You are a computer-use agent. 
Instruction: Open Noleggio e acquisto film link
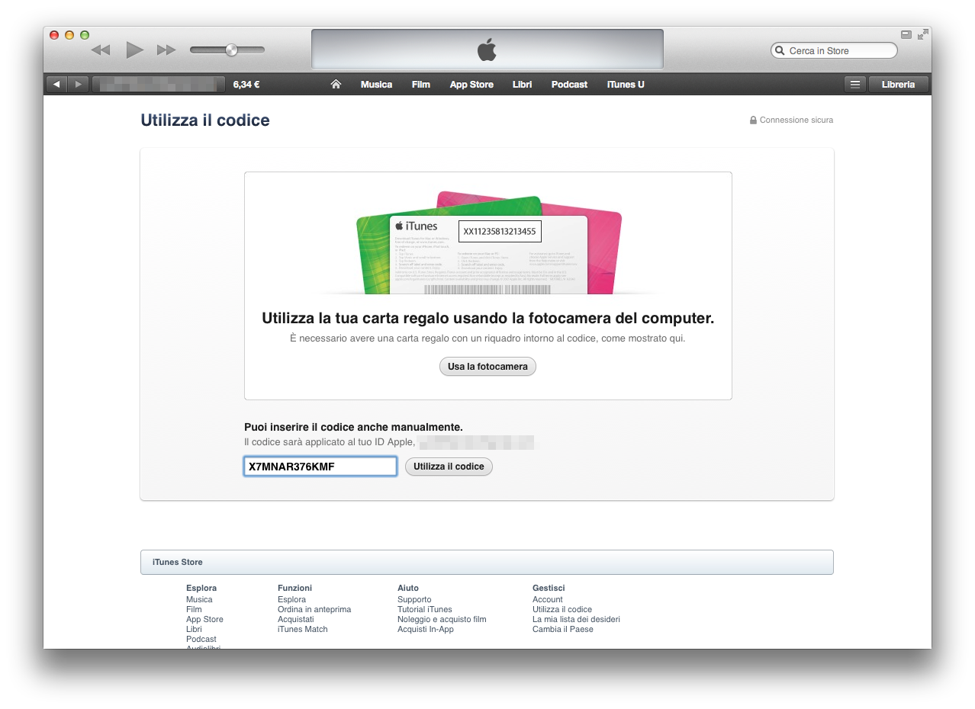click(442, 620)
